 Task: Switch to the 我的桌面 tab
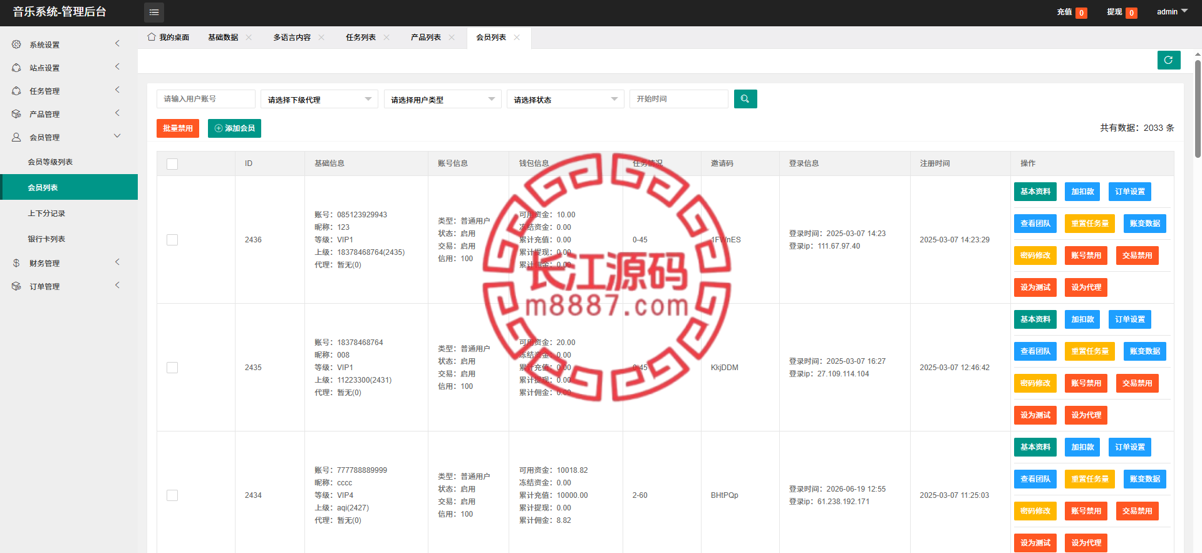coord(168,38)
